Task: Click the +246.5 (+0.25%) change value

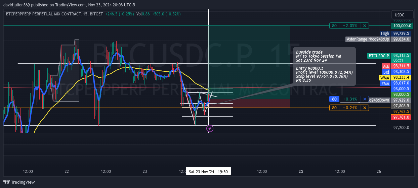Action: [119, 14]
